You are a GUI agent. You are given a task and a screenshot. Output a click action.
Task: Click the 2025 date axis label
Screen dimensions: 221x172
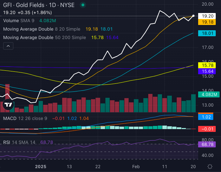point(41,167)
